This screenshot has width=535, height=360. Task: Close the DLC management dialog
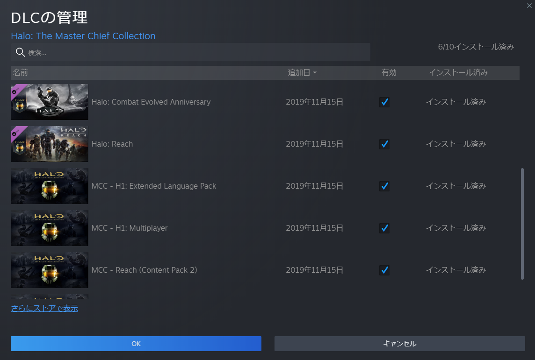529,6
